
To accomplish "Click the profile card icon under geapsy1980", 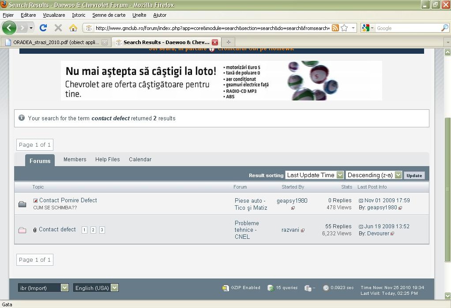I will point(293,208).
